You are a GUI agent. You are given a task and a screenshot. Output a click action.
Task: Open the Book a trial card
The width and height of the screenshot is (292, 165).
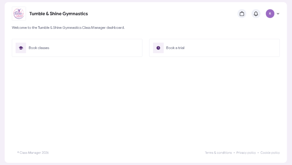click(214, 48)
